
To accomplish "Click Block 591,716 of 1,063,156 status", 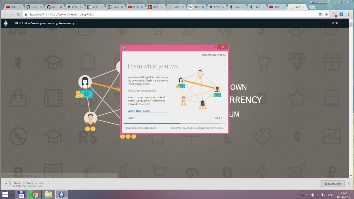I will (197, 128).
